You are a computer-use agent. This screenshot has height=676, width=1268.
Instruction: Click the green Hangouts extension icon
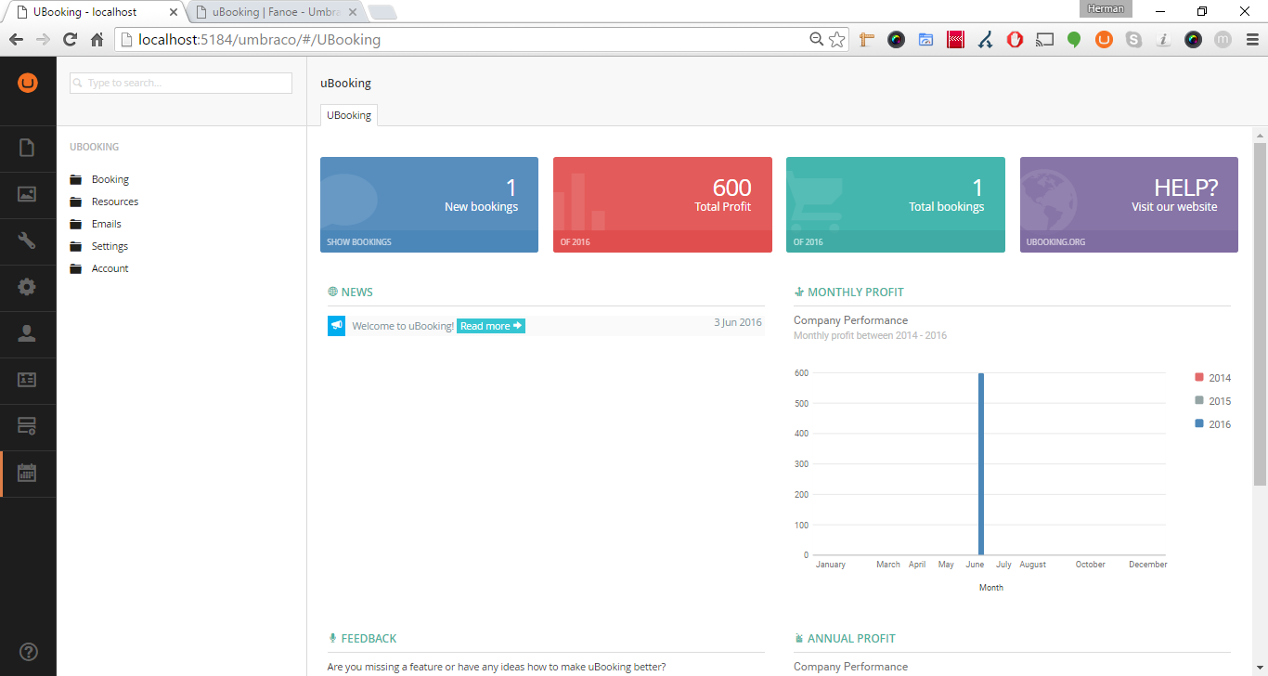point(1074,40)
